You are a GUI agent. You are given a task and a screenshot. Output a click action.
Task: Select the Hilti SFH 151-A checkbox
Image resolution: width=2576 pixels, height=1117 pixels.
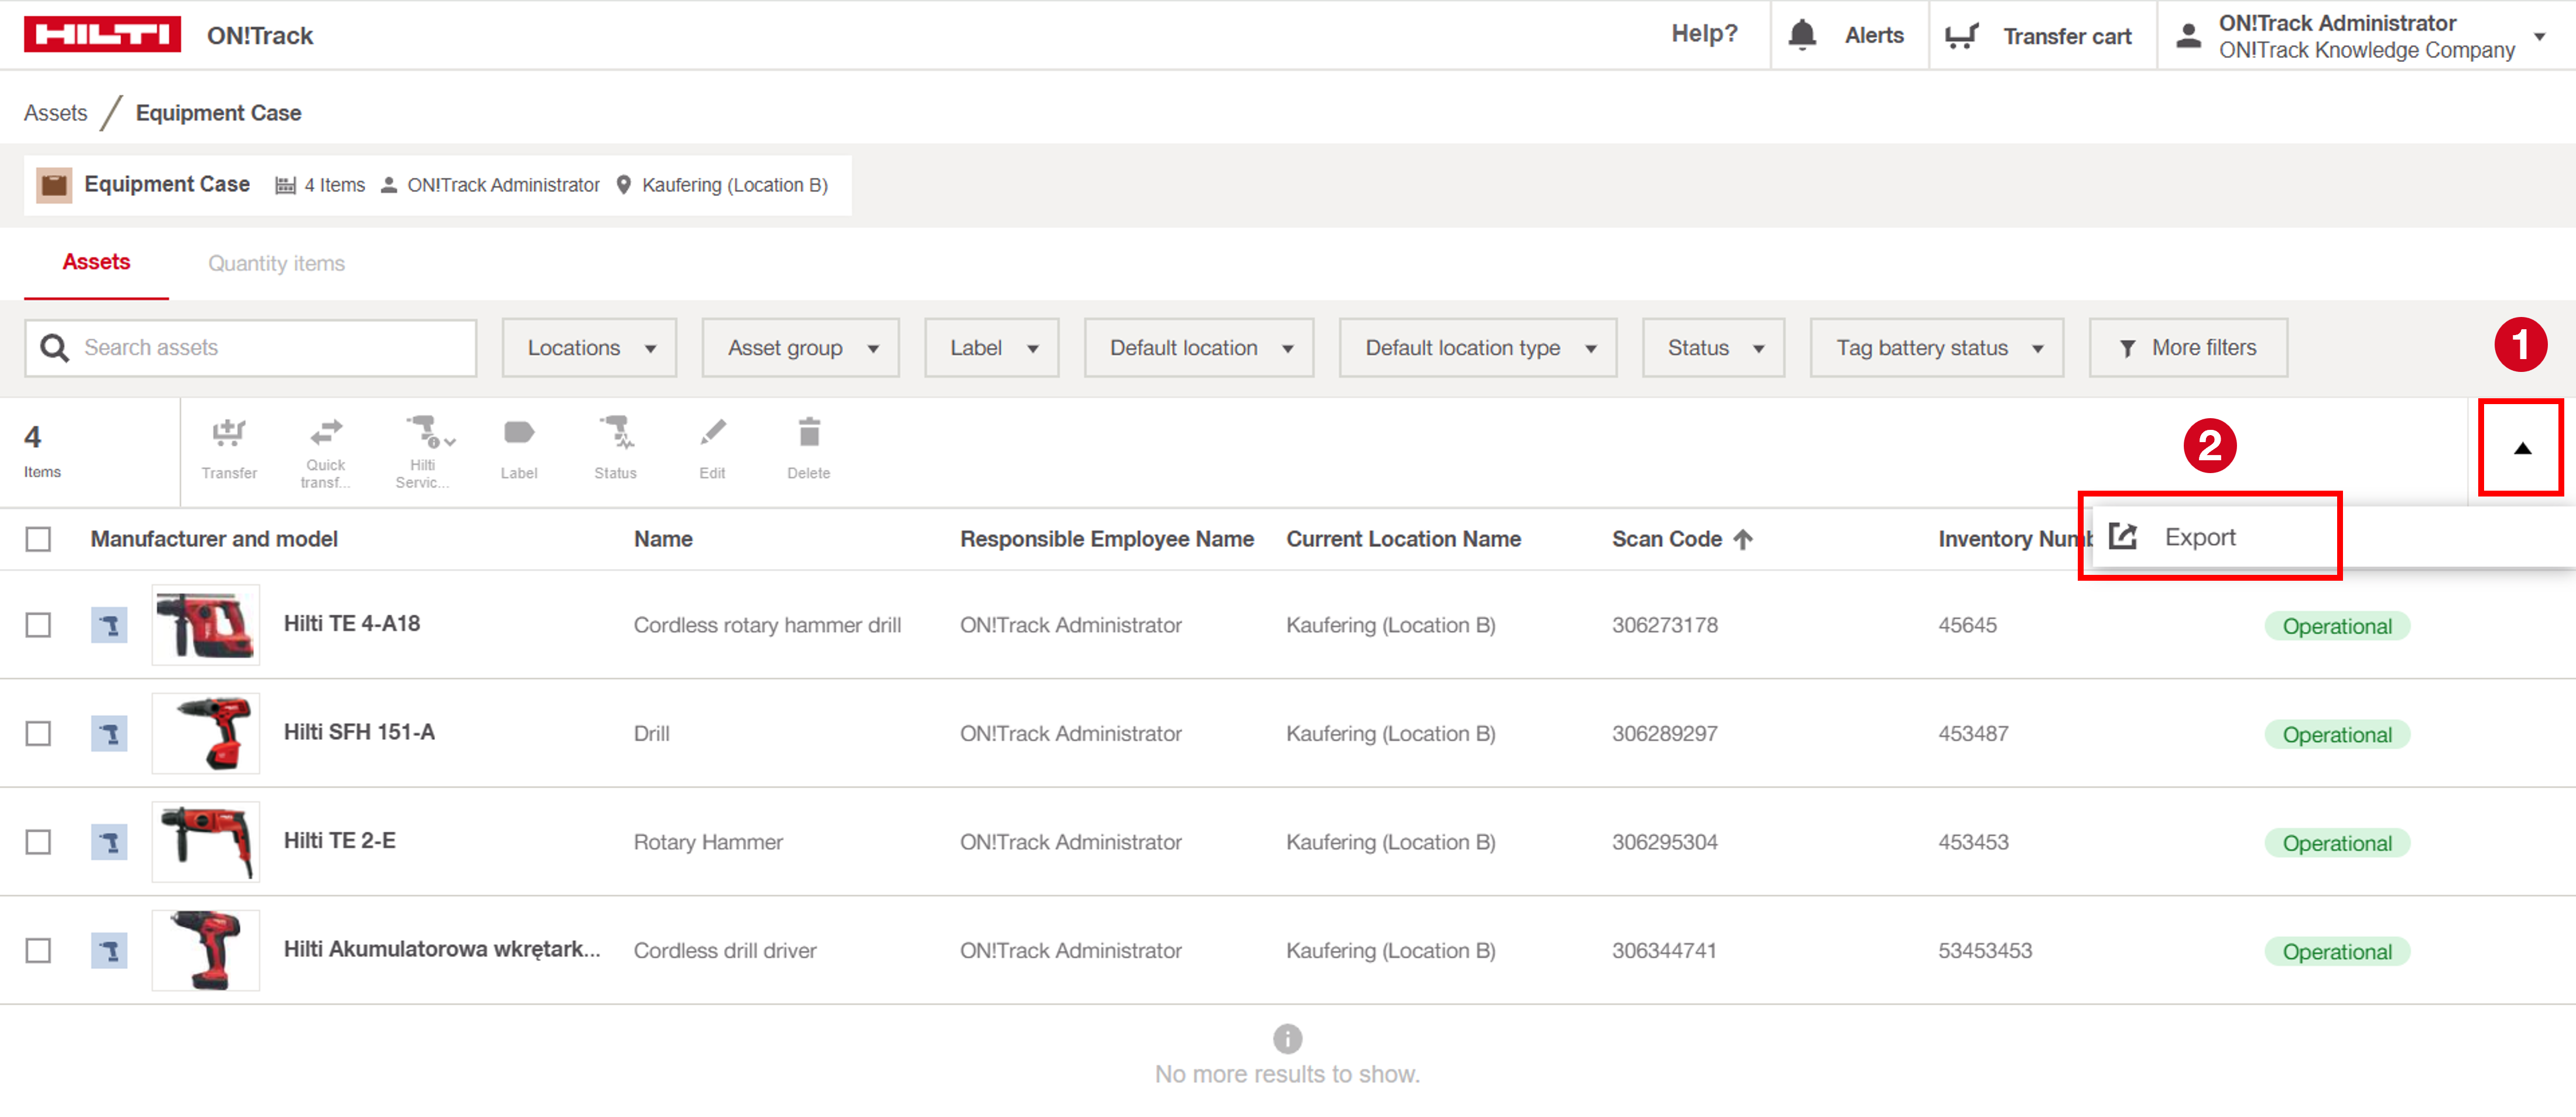[x=38, y=735]
